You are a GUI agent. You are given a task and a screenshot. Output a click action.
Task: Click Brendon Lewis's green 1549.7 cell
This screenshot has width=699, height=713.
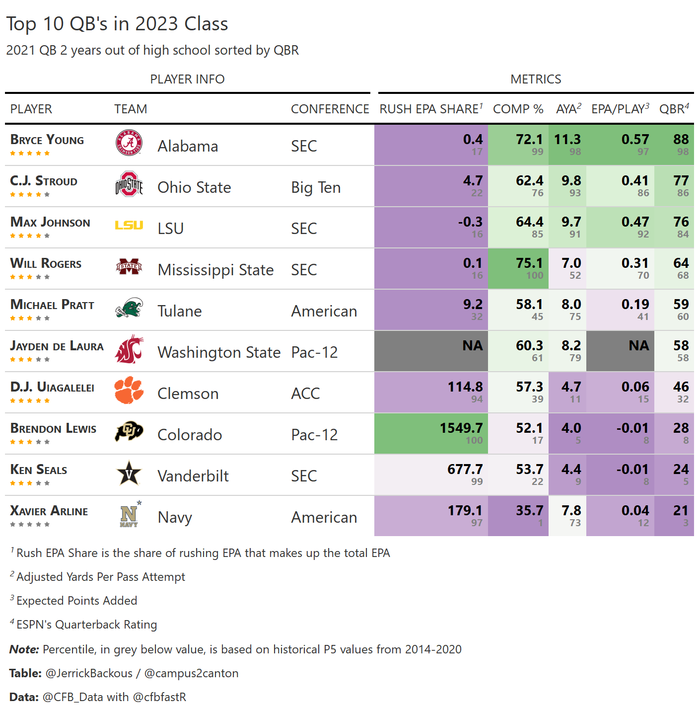click(x=431, y=433)
